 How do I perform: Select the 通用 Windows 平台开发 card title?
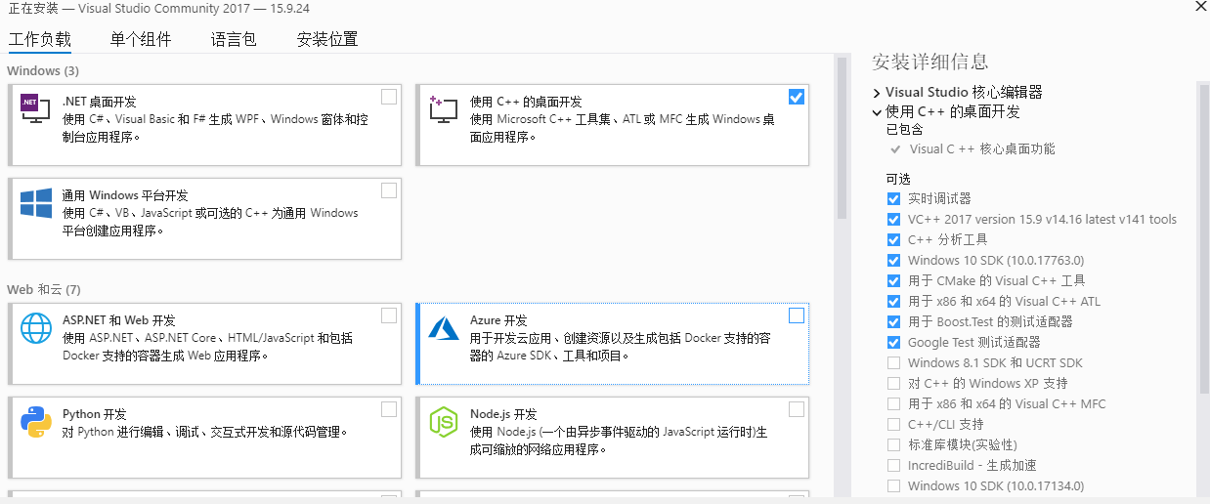125,195
